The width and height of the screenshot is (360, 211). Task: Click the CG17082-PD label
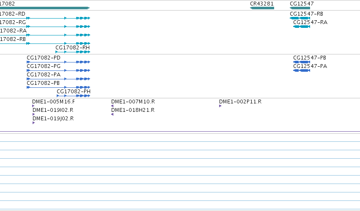(44, 57)
